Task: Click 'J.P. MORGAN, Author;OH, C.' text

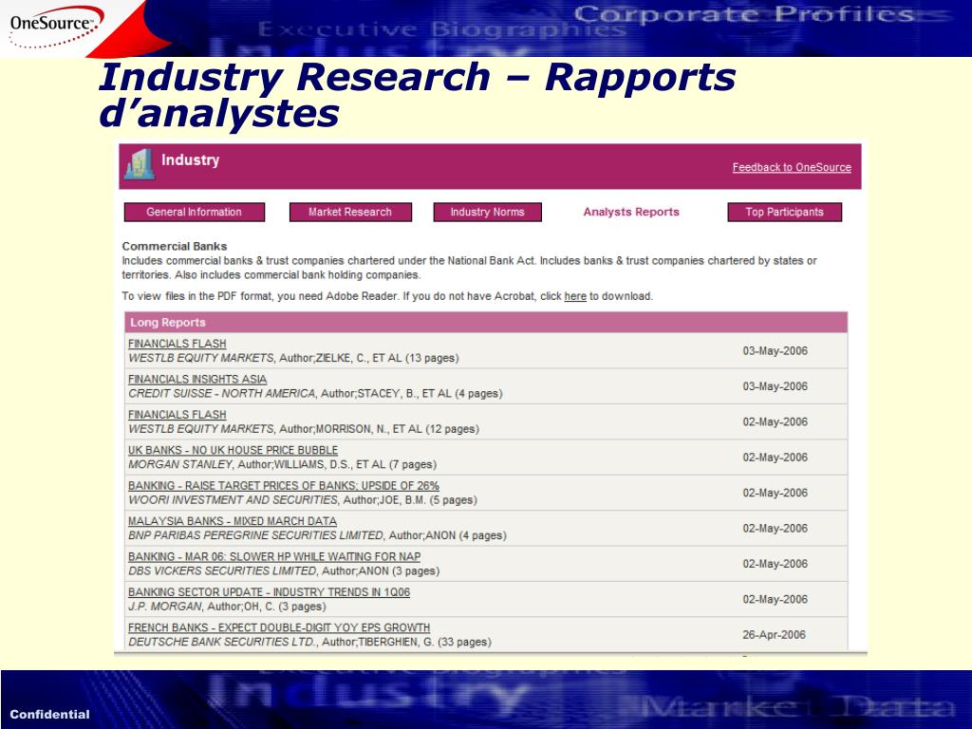Action: tap(227, 607)
